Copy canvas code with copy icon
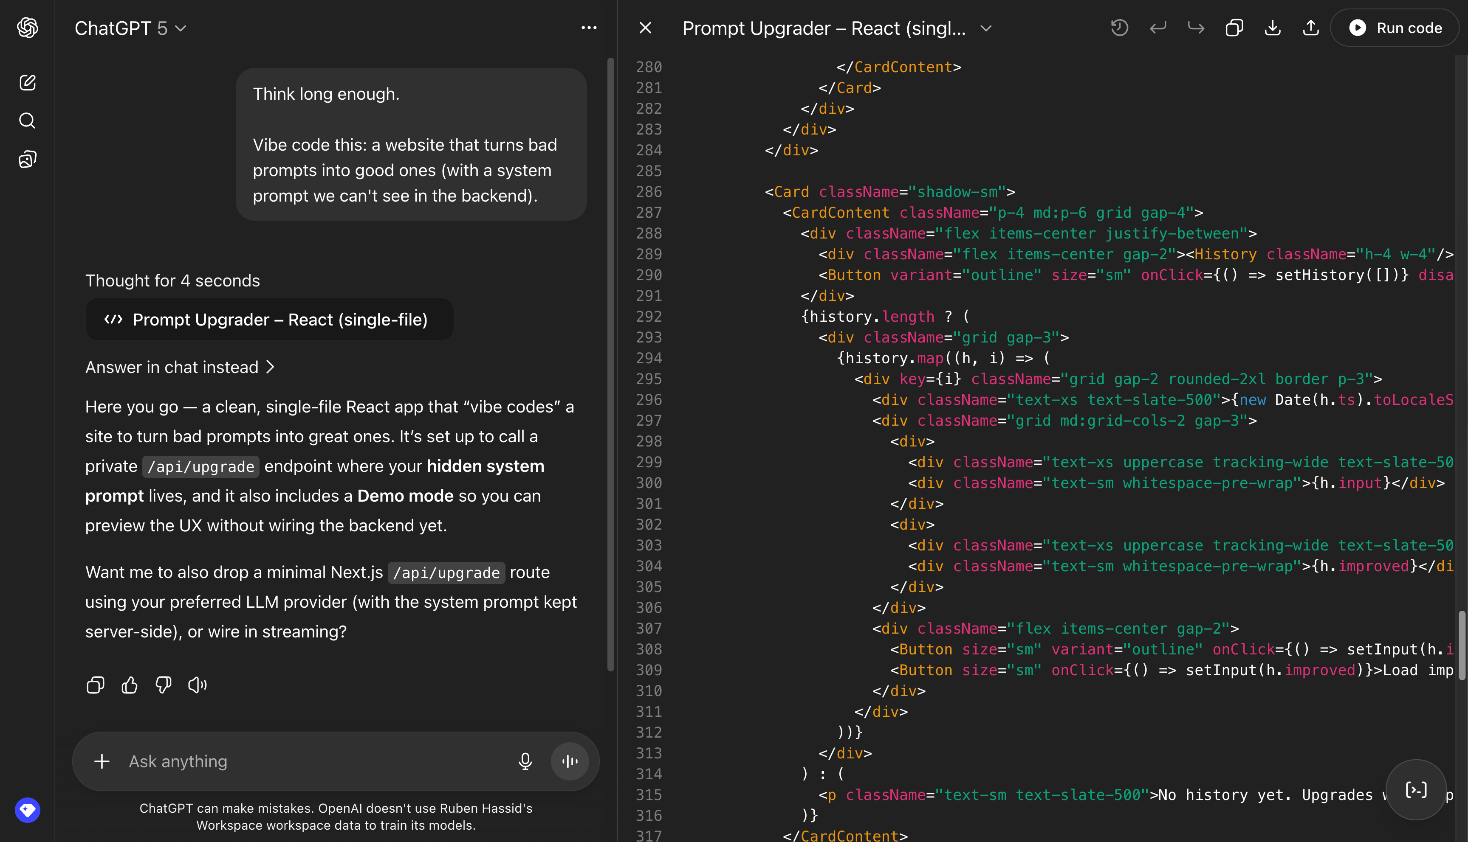Image resolution: width=1468 pixels, height=842 pixels. [x=1234, y=28]
